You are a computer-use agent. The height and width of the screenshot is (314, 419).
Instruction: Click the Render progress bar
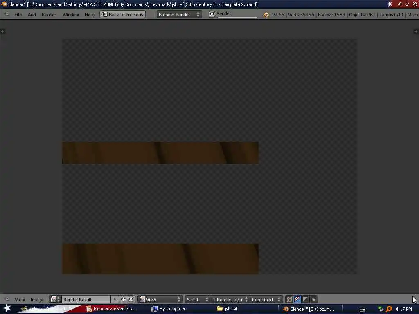[237, 14]
